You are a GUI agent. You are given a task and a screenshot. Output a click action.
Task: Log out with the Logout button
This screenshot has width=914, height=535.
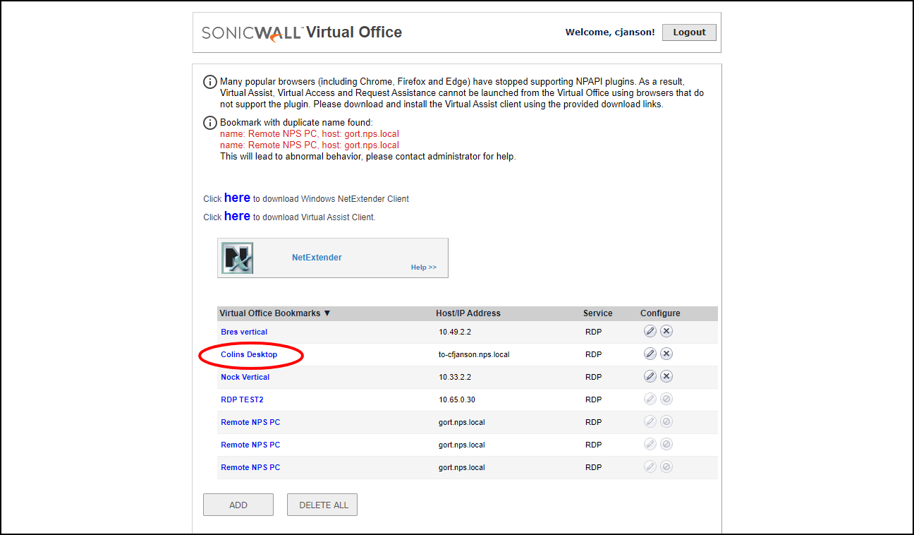coord(689,32)
